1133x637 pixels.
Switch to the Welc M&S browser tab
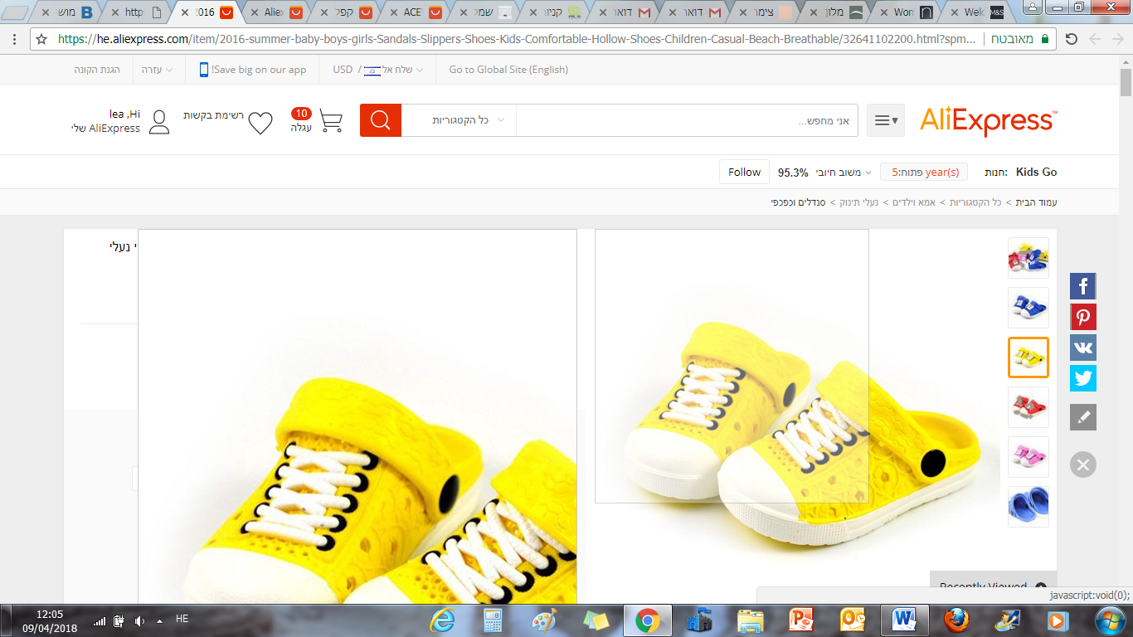979,12
